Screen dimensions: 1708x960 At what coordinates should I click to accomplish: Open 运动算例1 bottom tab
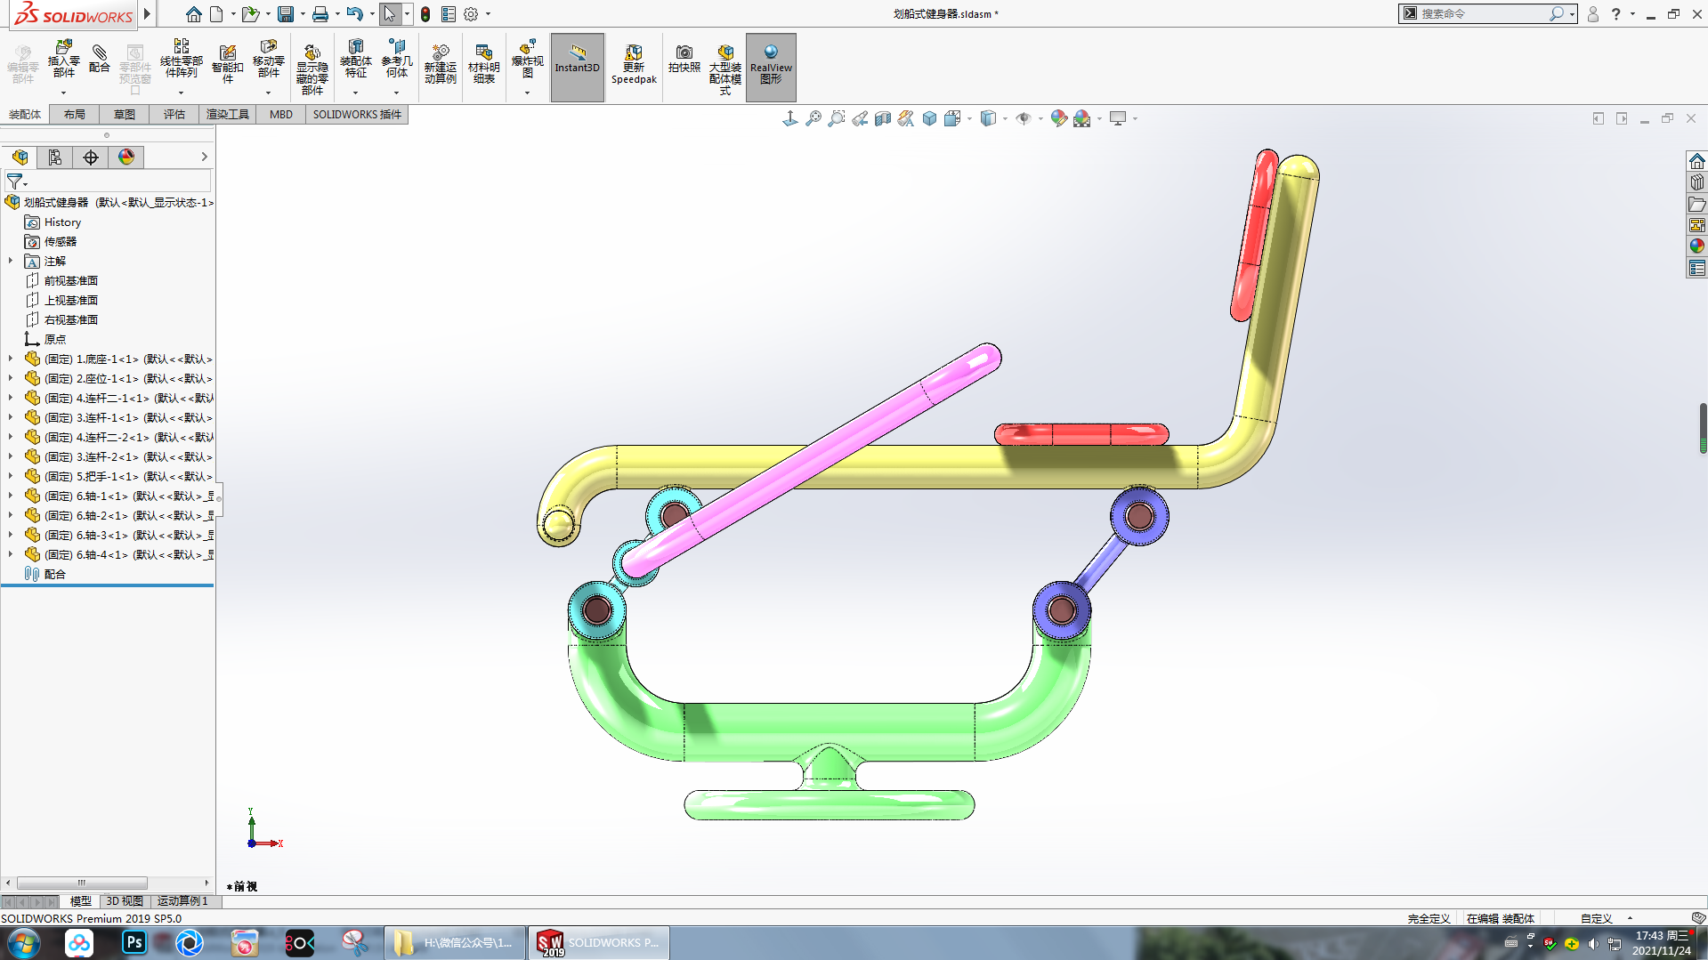(182, 901)
